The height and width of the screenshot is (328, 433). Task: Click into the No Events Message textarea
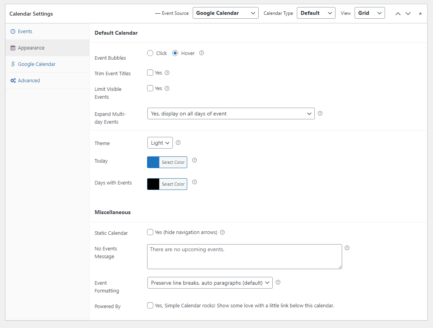(244, 257)
